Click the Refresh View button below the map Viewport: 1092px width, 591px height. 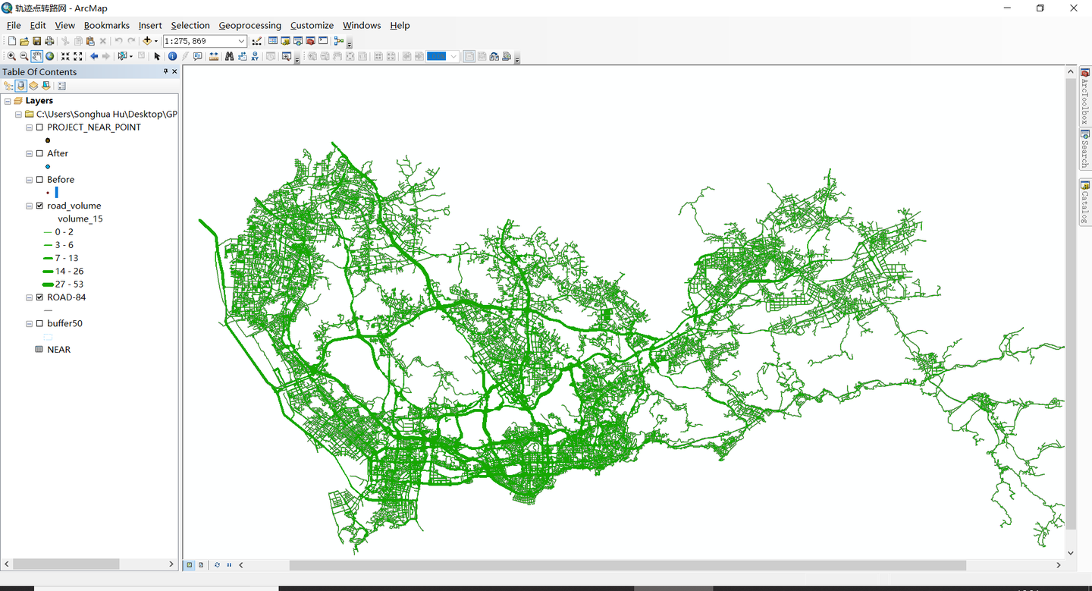coord(217,564)
